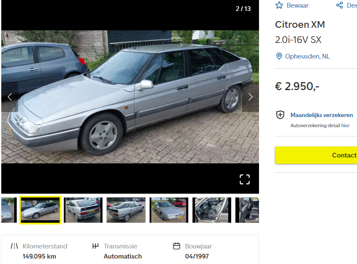Select the rear three-quarter view thumbnail
This screenshot has width=357, height=264.
[x=126, y=210]
